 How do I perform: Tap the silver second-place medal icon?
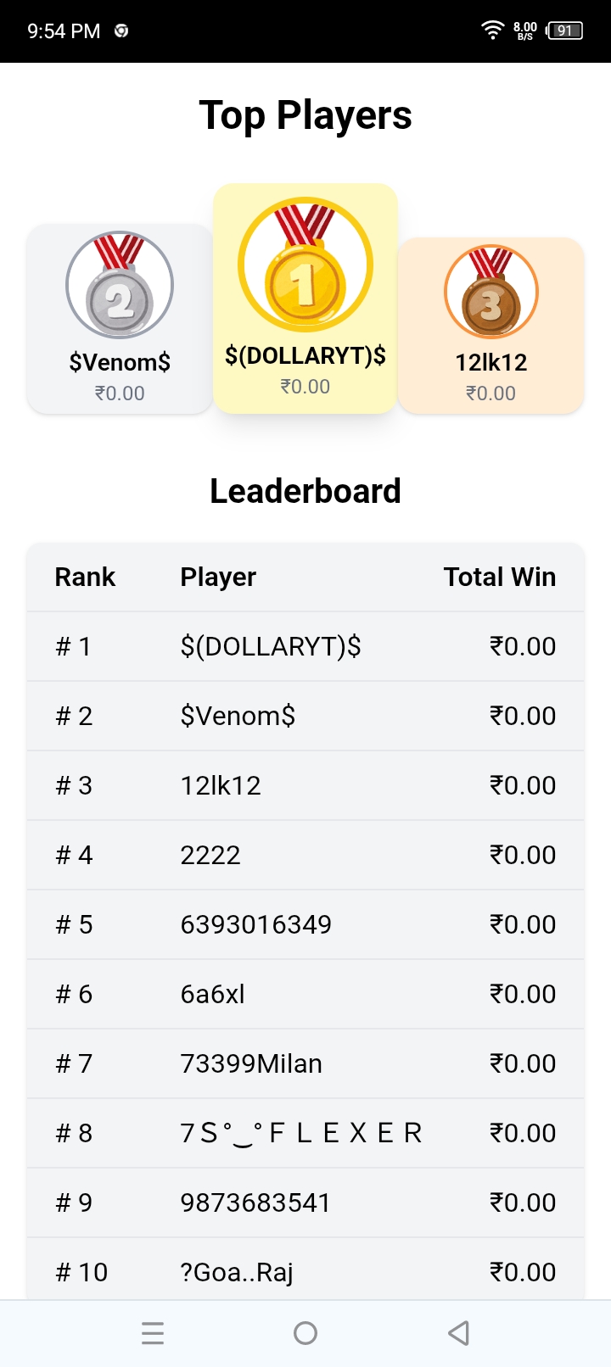coord(120,285)
